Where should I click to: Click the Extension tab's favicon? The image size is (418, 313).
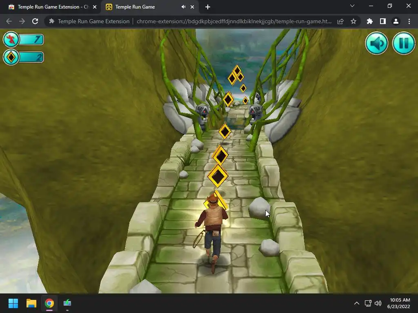11,7
